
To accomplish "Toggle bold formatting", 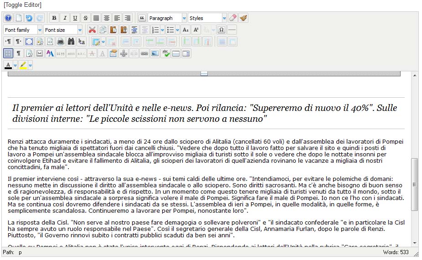I will pos(54,18).
